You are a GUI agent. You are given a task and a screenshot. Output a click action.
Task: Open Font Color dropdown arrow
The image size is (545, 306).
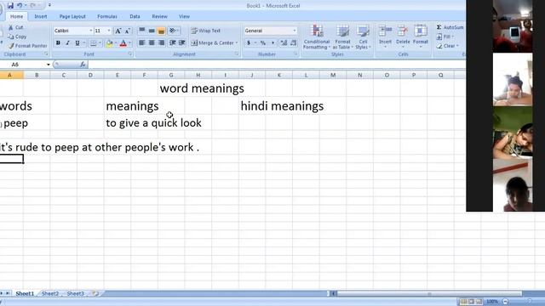129,43
